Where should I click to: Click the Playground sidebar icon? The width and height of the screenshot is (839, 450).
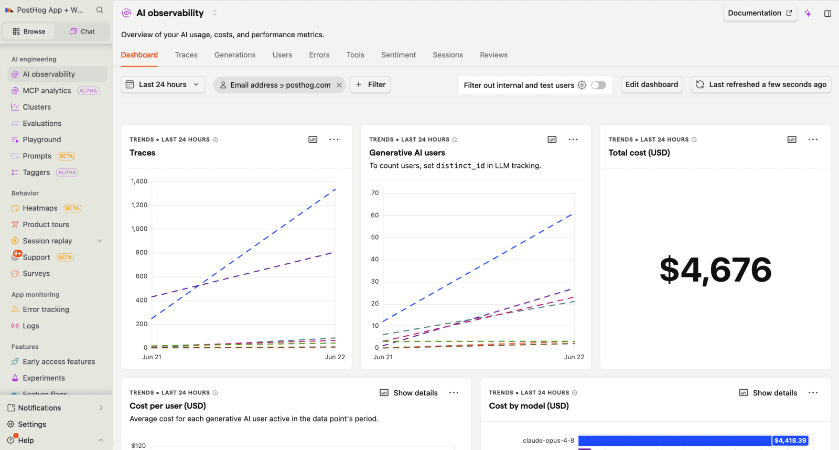(x=15, y=140)
